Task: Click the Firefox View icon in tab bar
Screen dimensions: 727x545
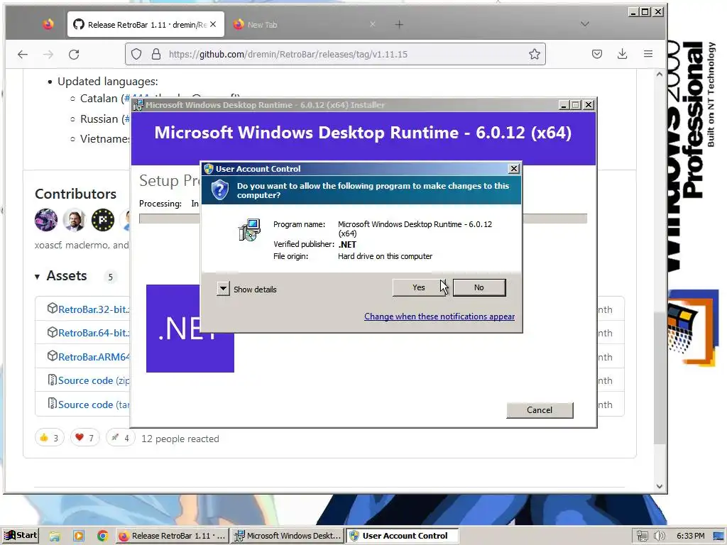Action: pos(48,24)
